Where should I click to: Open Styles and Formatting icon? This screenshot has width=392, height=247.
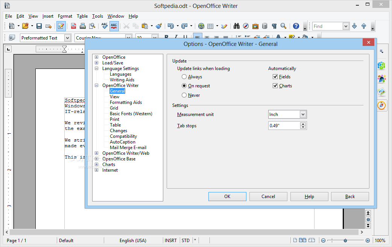(12, 38)
